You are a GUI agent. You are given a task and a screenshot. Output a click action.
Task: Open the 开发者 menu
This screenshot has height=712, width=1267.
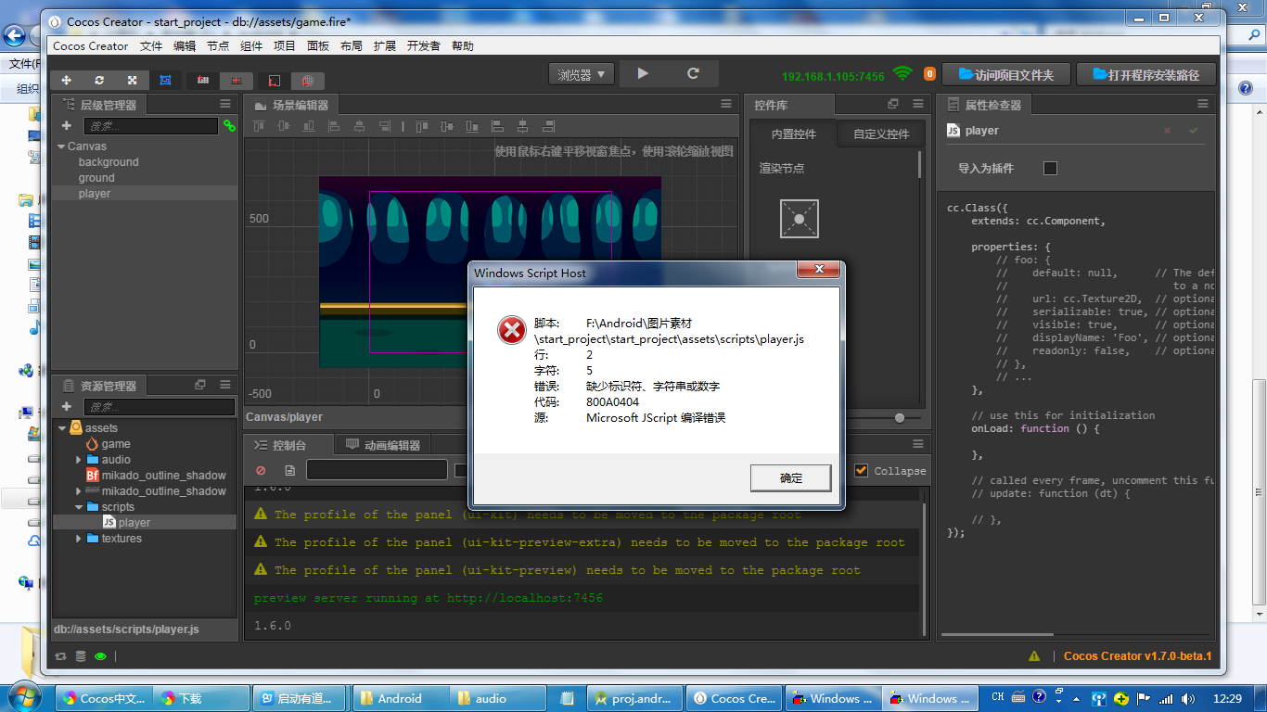coord(424,45)
